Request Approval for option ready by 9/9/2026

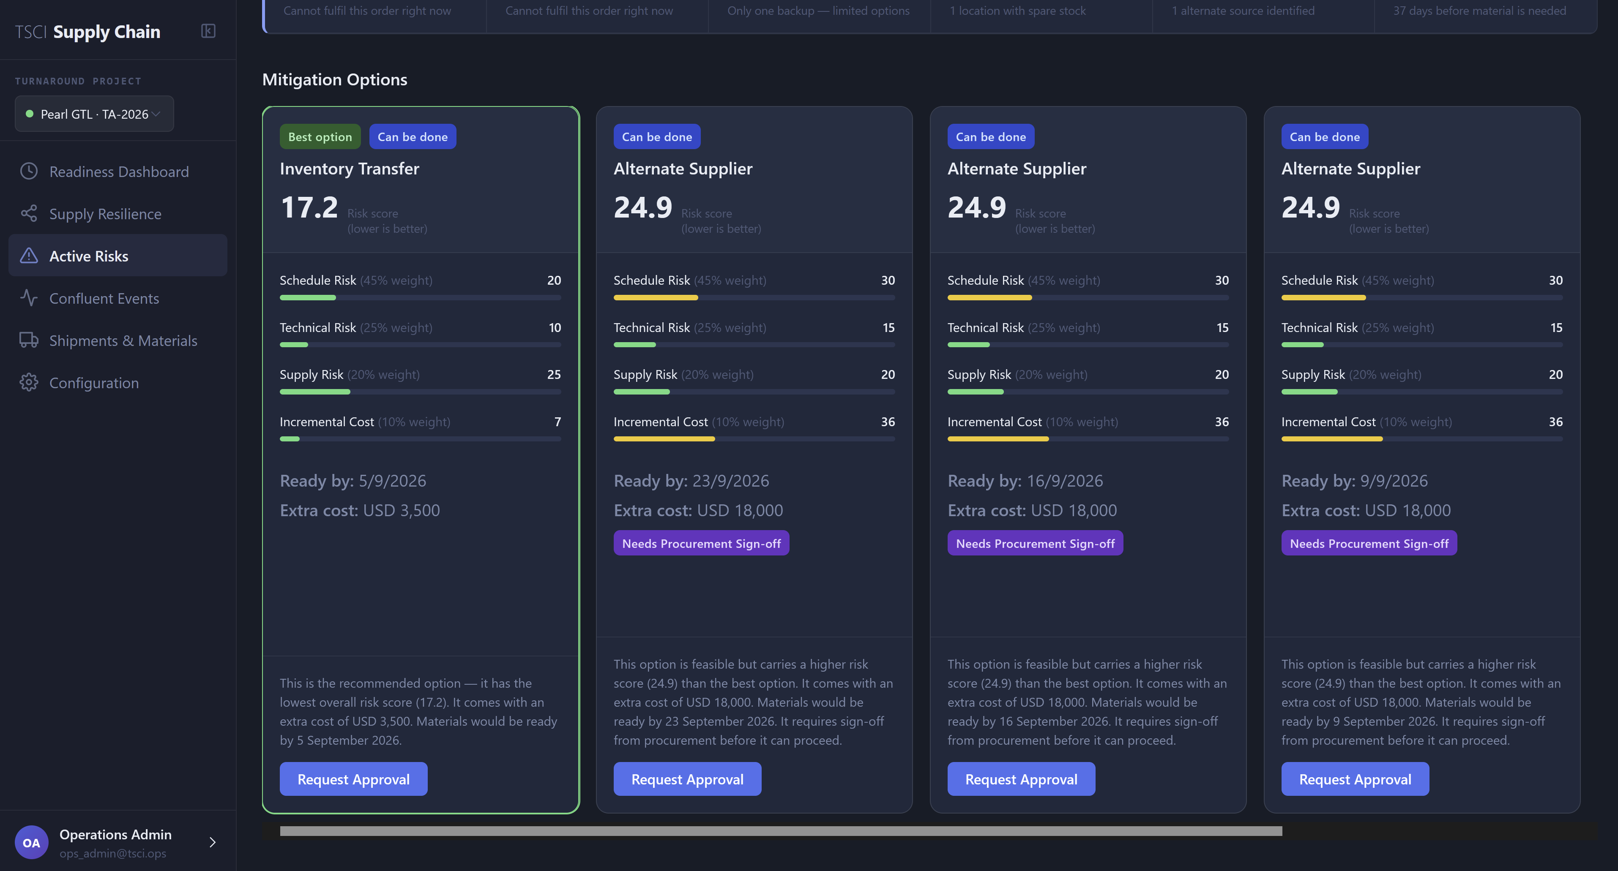1355,779
